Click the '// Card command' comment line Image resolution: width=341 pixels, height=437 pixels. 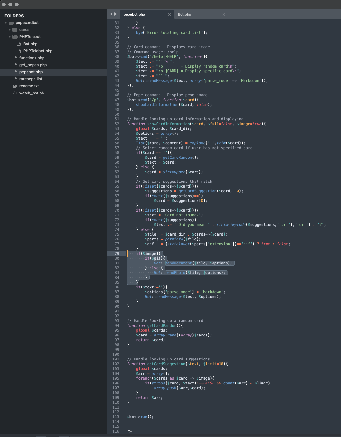[x=168, y=47]
